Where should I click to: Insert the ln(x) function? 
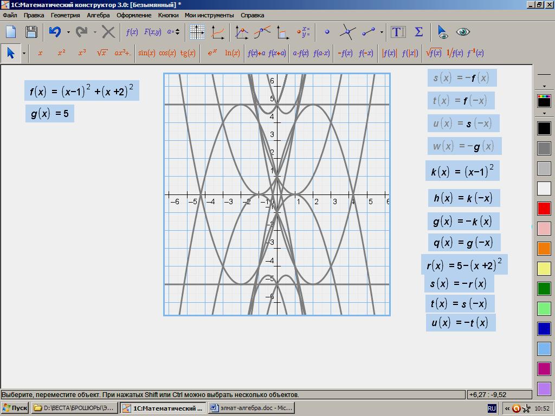[x=232, y=53]
